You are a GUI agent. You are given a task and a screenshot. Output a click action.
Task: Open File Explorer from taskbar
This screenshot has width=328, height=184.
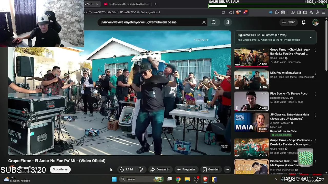(x=187, y=179)
